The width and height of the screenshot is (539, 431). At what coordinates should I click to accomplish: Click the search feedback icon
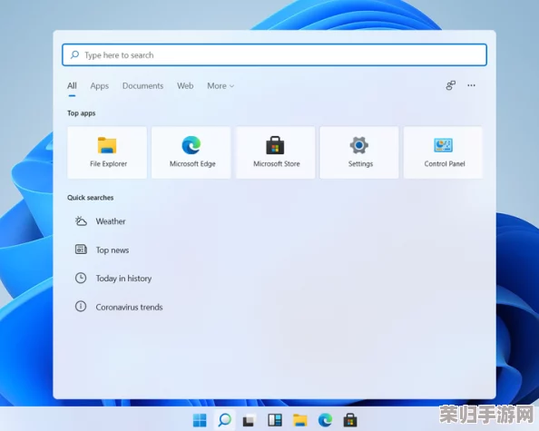tap(451, 85)
